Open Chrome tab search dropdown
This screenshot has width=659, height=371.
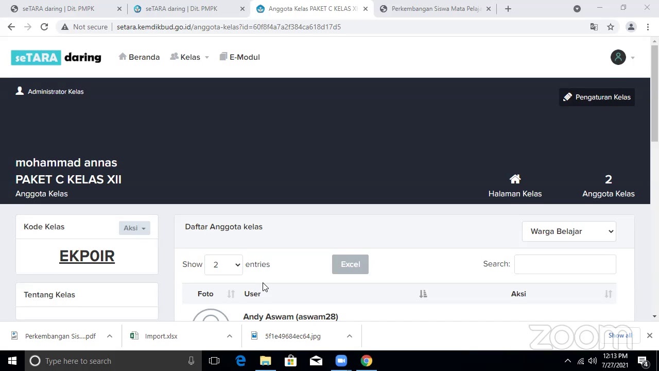[x=577, y=9]
